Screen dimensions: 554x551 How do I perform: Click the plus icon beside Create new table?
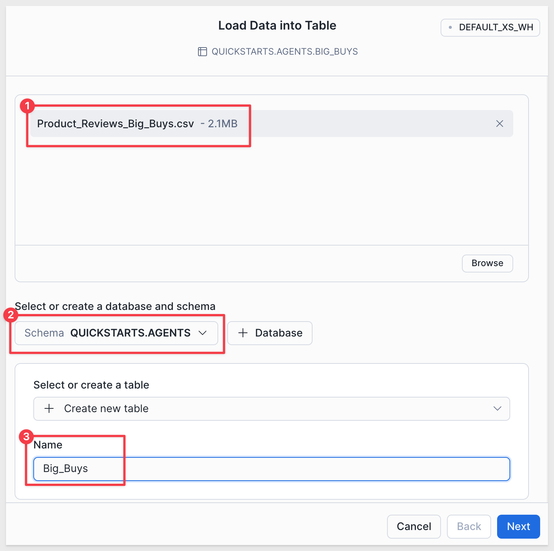[x=49, y=408]
